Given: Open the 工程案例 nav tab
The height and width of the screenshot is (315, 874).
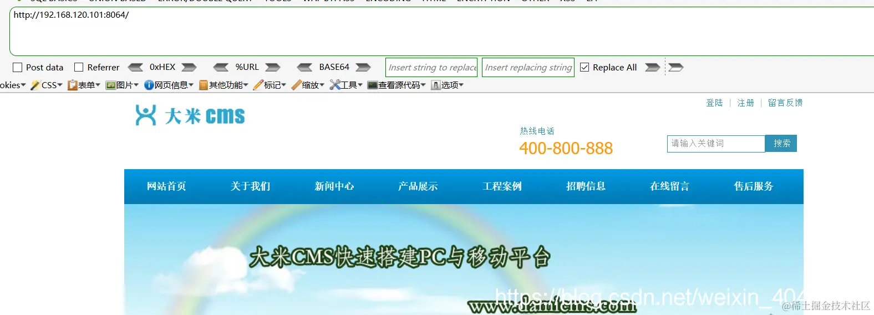Looking at the screenshot, I should pos(502,186).
